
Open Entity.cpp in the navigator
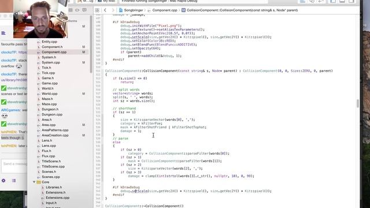tap(49, 42)
